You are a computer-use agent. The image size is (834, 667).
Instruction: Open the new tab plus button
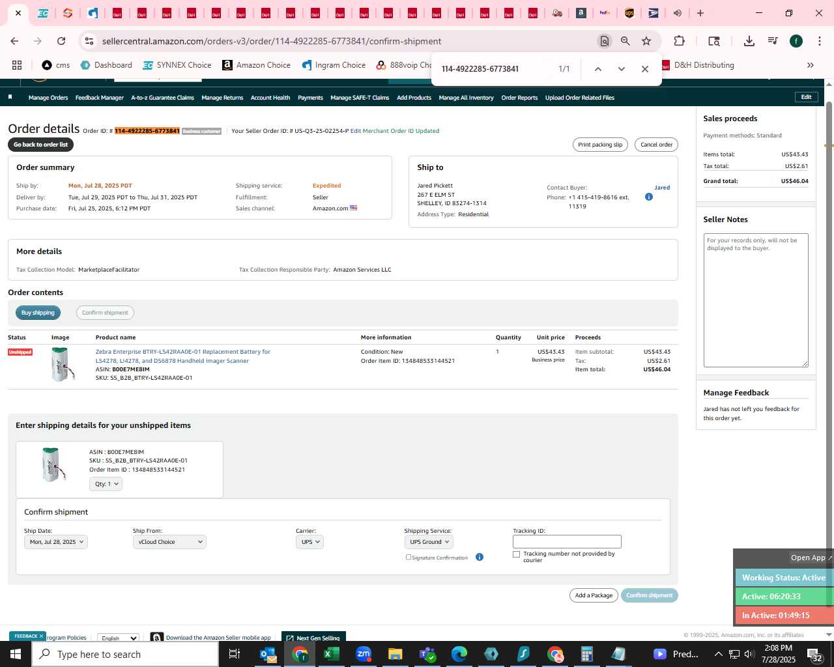(x=700, y=13)
